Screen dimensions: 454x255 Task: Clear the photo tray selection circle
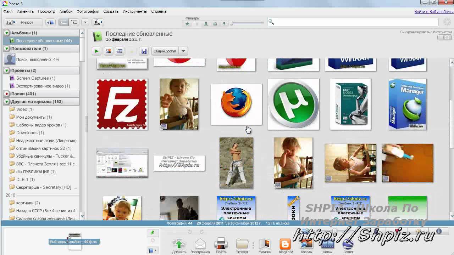153,240
